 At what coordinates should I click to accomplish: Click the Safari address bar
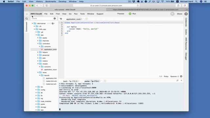pyautogui.click(x=106, y=6)
